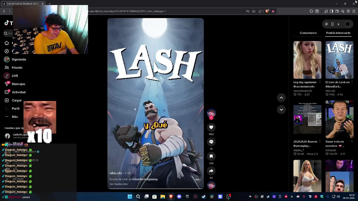Switch to Comentarios tab

click(x=308, y=33)
